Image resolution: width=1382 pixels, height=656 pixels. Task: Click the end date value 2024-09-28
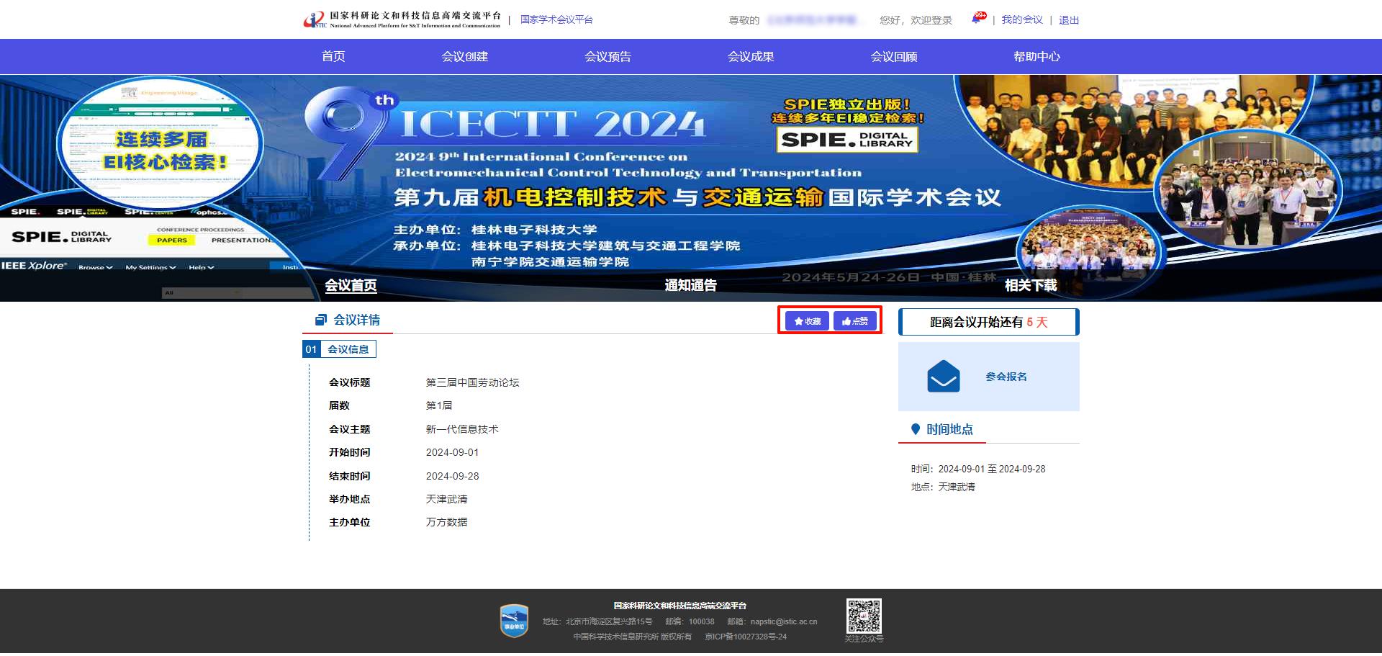[x=452, y=476]
